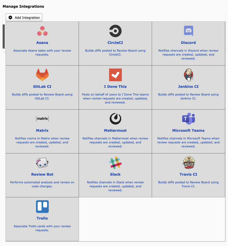Open the Jenkins CI integration link
Viewport: 228px width, 246px height.
(x=188, y=86)
